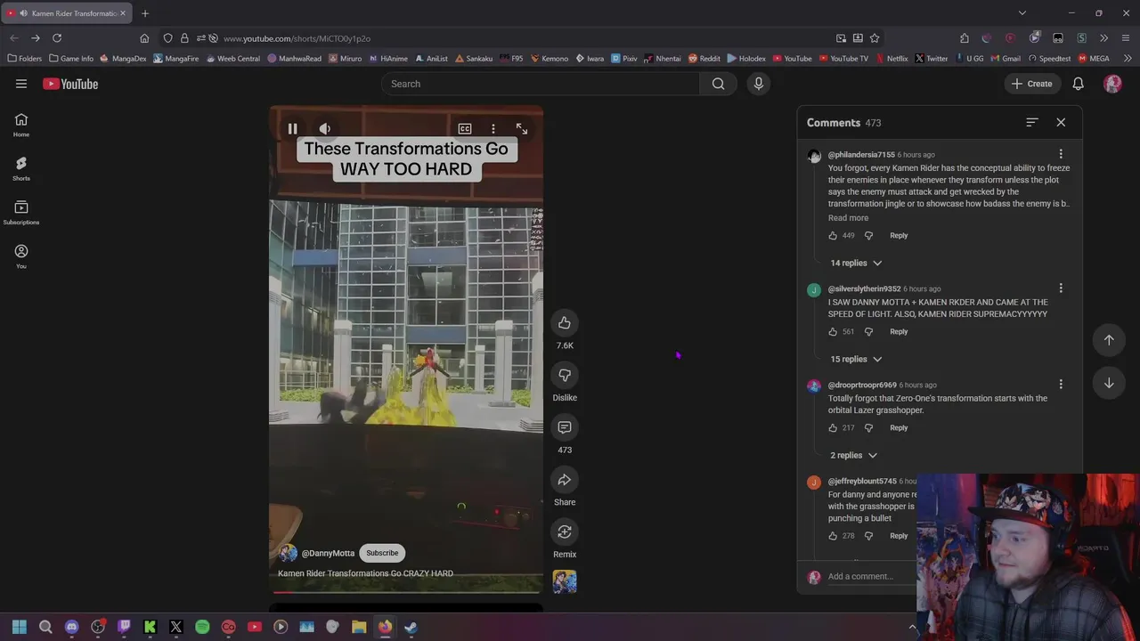1140x641 pixels.
Task: Seek on the Short's red progress bar
Action: [406, 591]
